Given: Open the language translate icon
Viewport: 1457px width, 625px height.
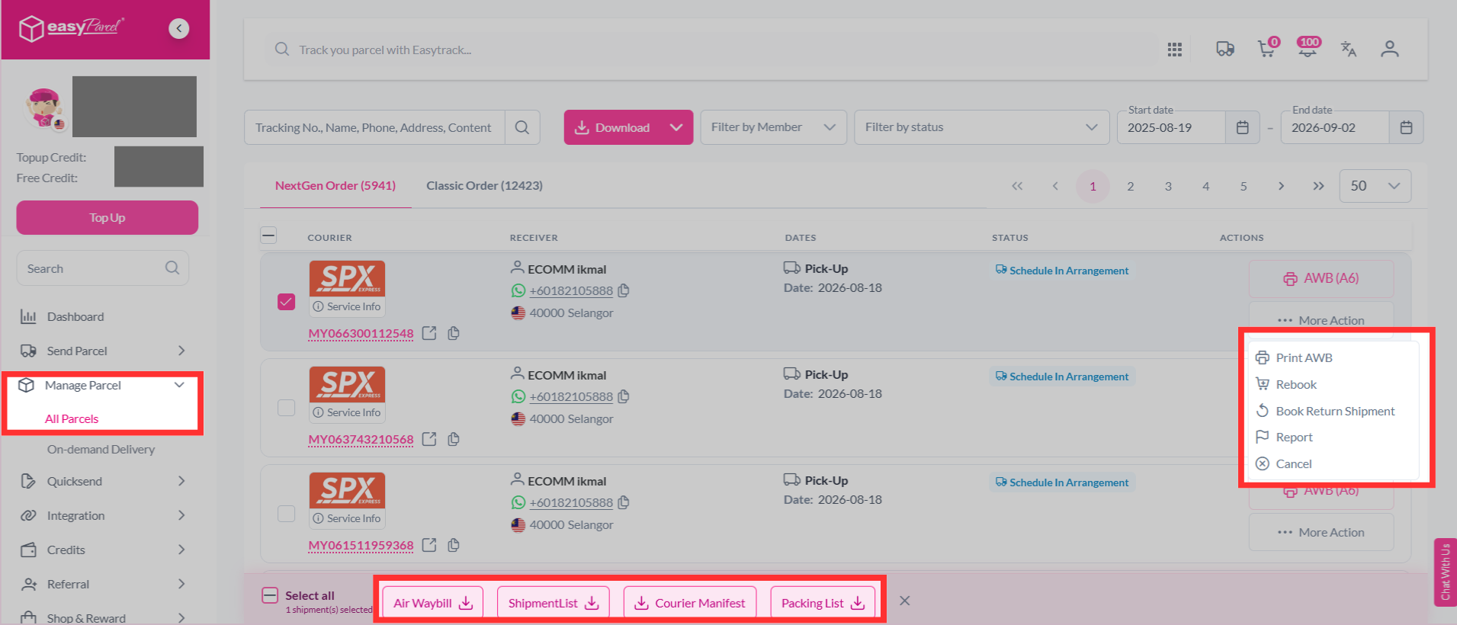Looking at the screenshot, I should point(1349,49).
